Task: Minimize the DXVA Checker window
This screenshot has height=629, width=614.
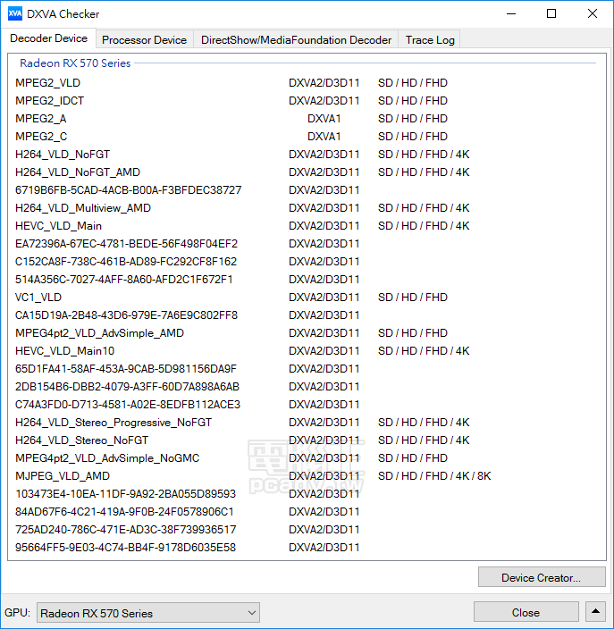Action: 511,14
